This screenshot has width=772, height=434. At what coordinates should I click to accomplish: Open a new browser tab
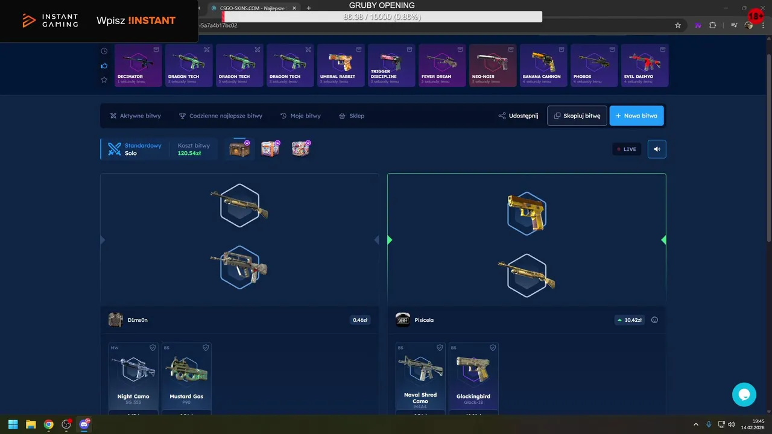(x=309, y=8)
